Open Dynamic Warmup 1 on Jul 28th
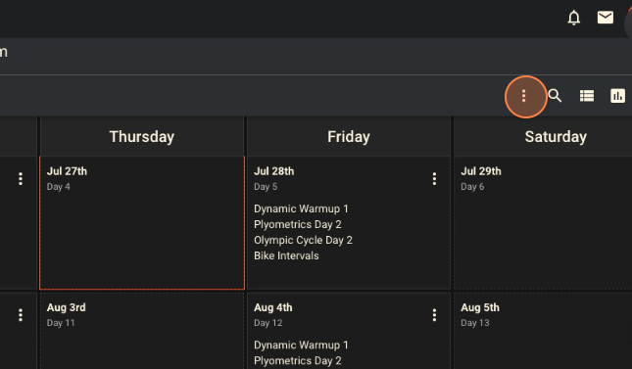The image size is (632, 369). (x=301, y=208)
